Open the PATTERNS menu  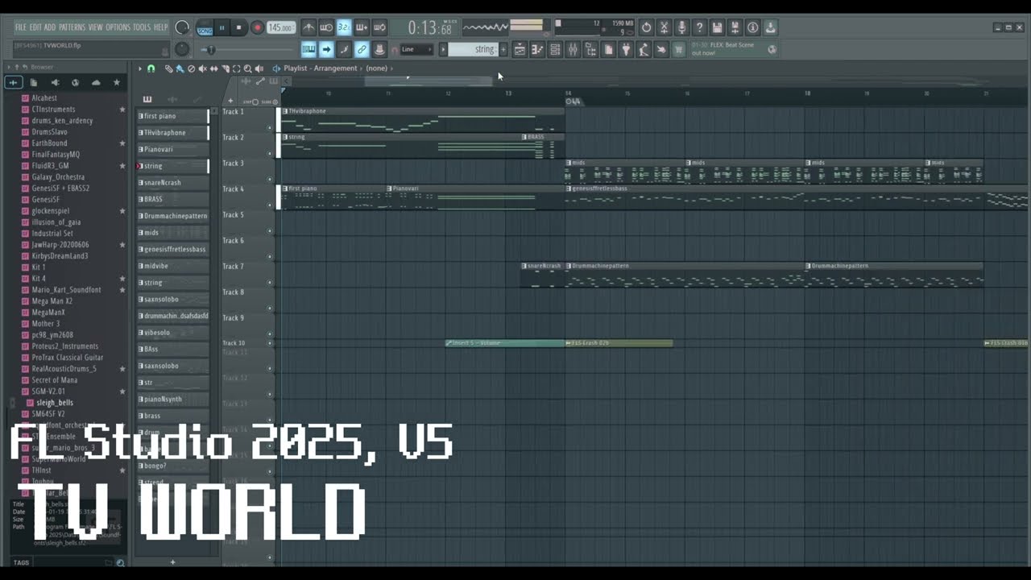[72, 27]
